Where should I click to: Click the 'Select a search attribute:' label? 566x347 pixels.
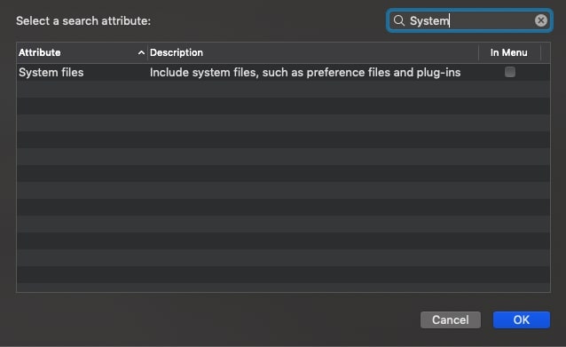83,21
